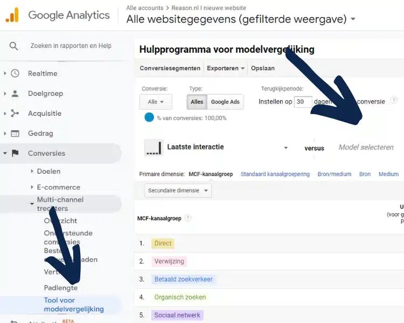Open the Doelgroep menu item
Image resolution: width=404 pixels, height=323 pixels.
[x=46, y=94]
